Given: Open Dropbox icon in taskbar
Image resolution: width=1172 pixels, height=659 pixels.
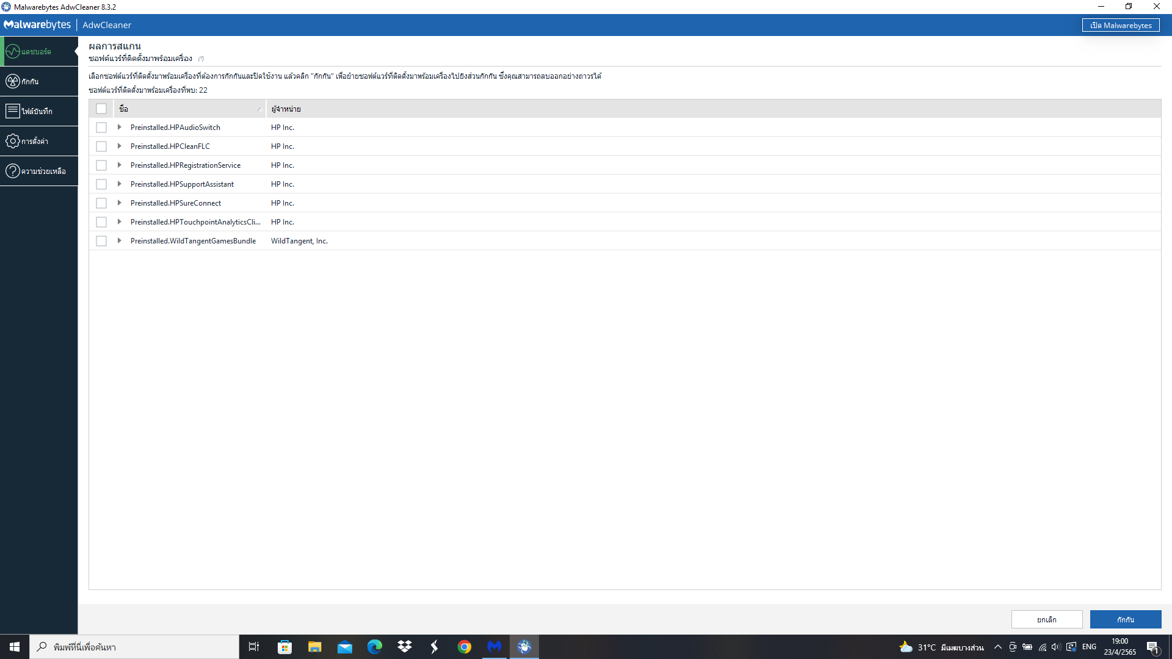Looking at the screenshot, I should (x=405, y=647).
